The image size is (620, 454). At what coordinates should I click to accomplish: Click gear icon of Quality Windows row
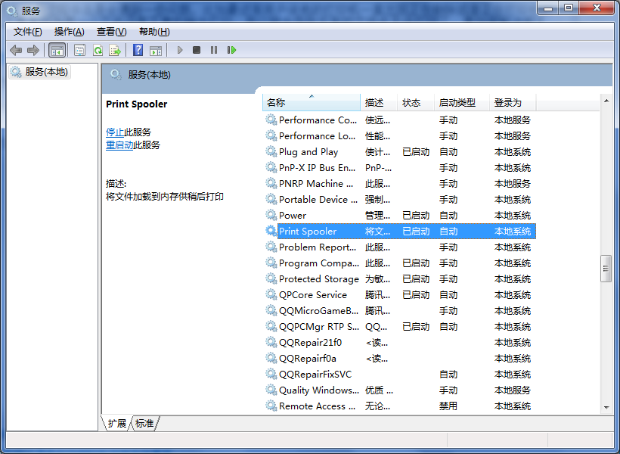pos(271,390)
